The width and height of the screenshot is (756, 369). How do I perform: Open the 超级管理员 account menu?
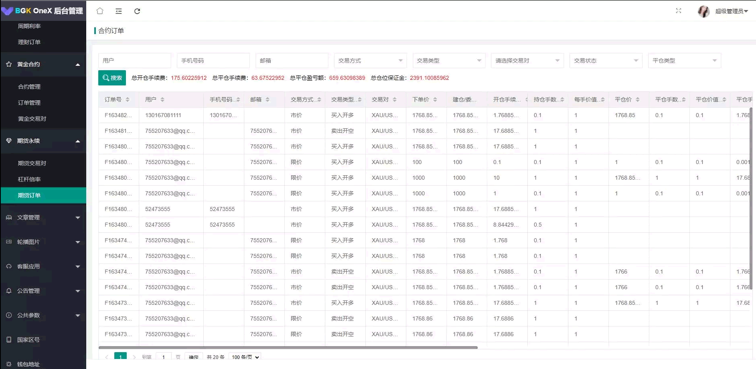tap(731, 11)
